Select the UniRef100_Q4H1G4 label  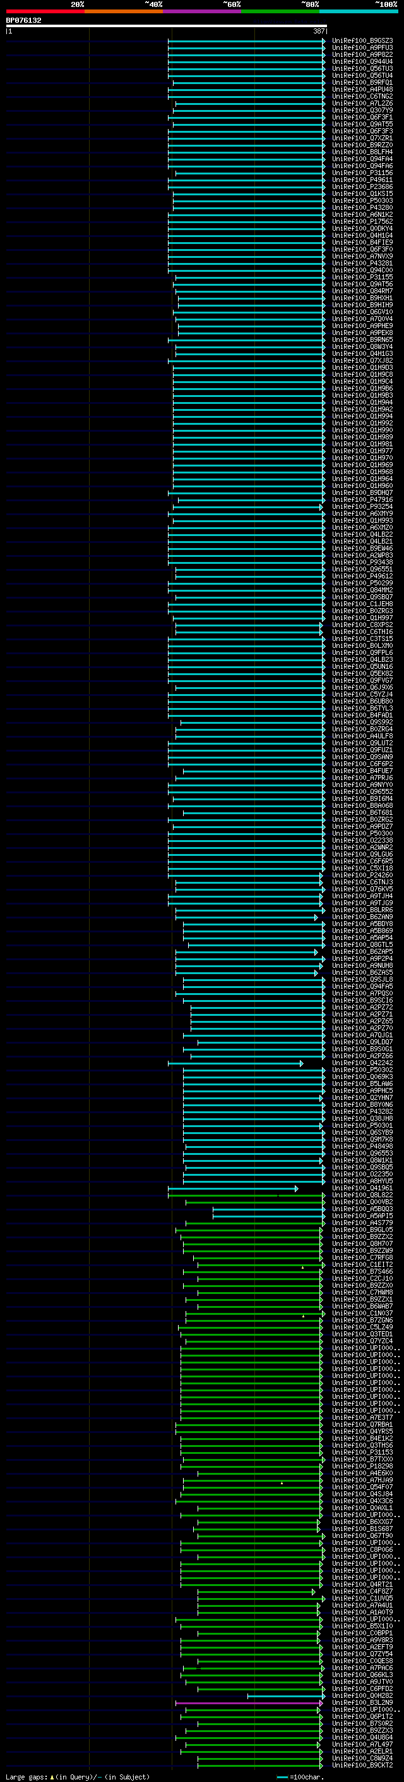click(x=362, y=235)
